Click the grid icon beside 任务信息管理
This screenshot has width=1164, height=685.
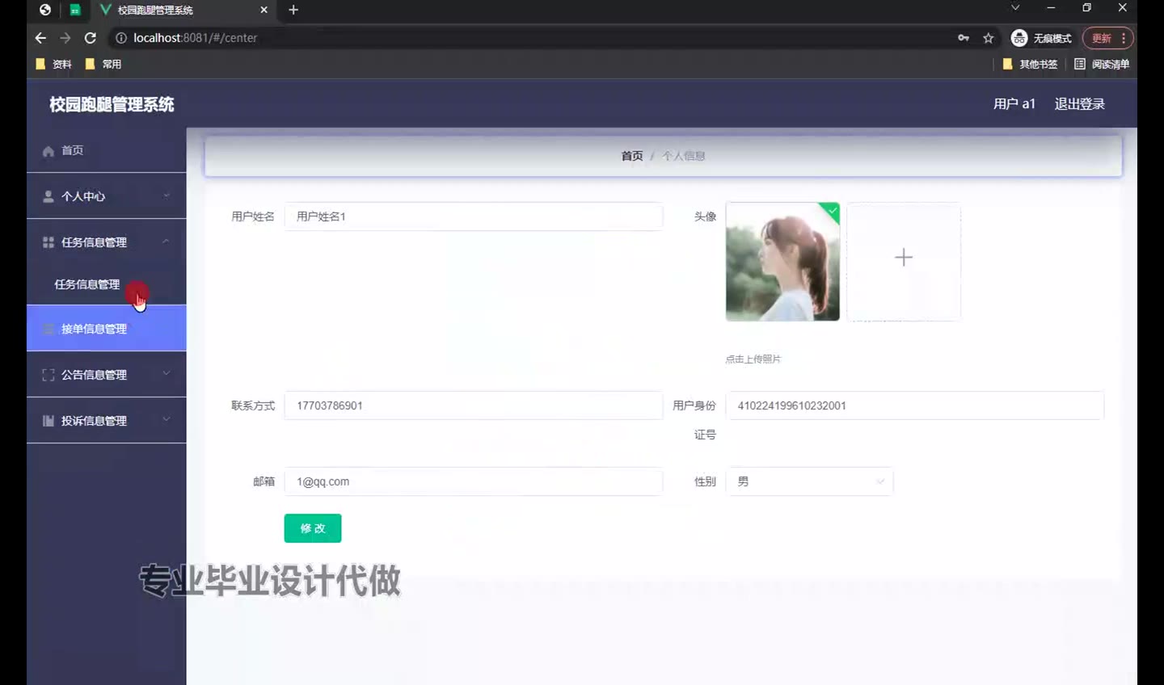point(48,242)
